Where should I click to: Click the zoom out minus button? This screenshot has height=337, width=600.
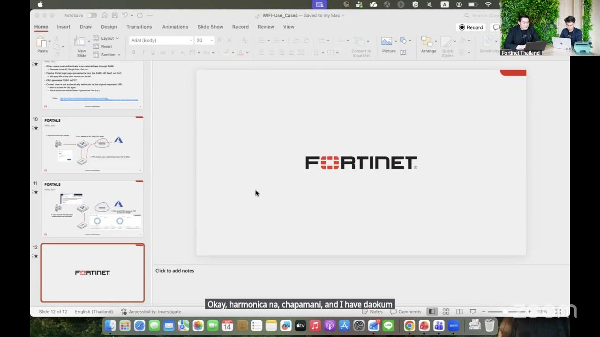484,312
